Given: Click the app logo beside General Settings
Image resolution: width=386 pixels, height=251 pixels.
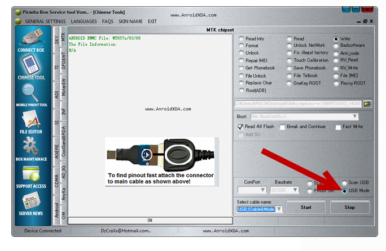Looking at the screenshot, I should point(18,21).
